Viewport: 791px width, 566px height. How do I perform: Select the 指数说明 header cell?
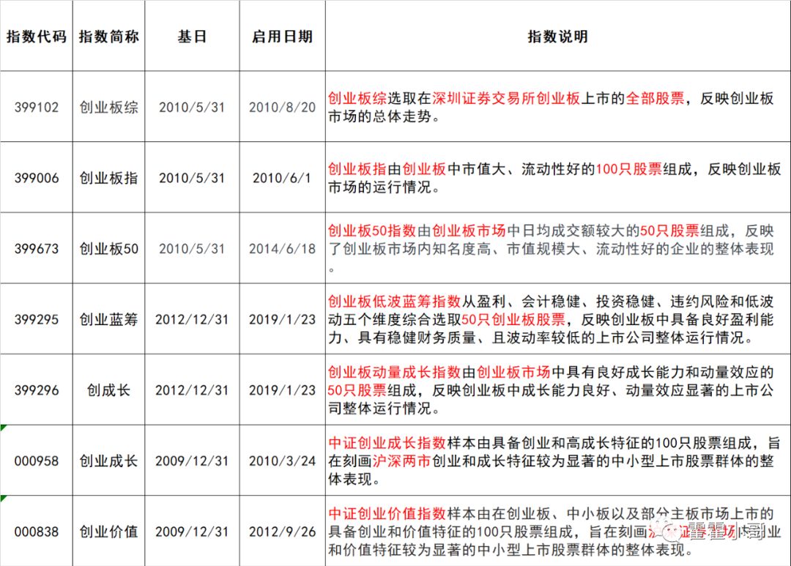click(x=557, y=37)
